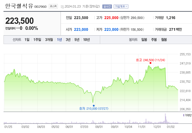Click the 하한가 156,500 lower limit text

pyautogui.click(x=132, y=30)
